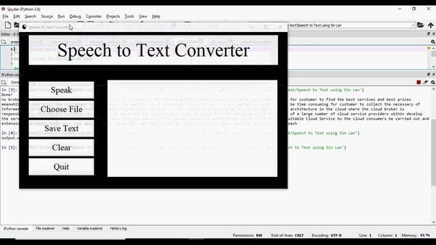Open the Editor pane options icon

pos(433,42)
